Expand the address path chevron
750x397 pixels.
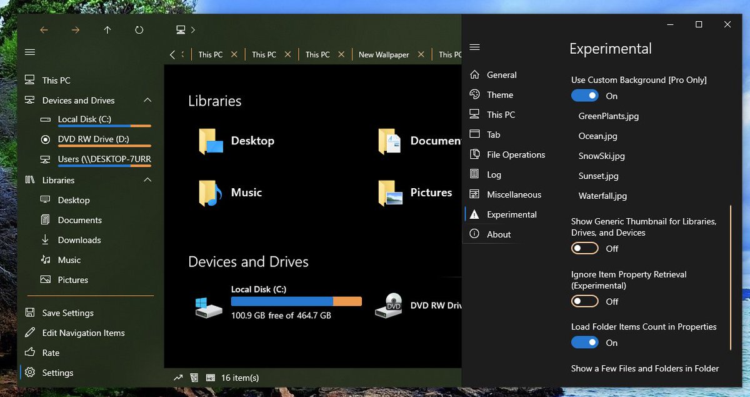(193, 30)
